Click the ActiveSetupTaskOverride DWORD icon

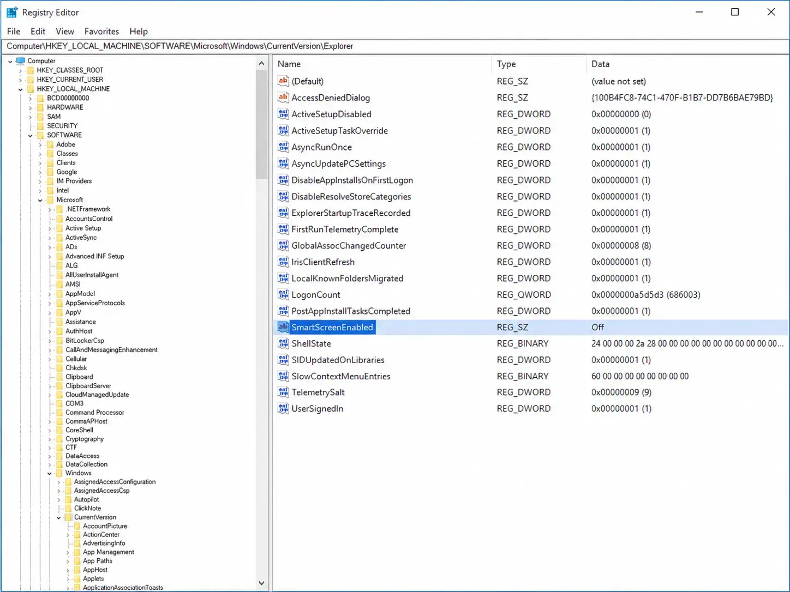tap(283, 130)
